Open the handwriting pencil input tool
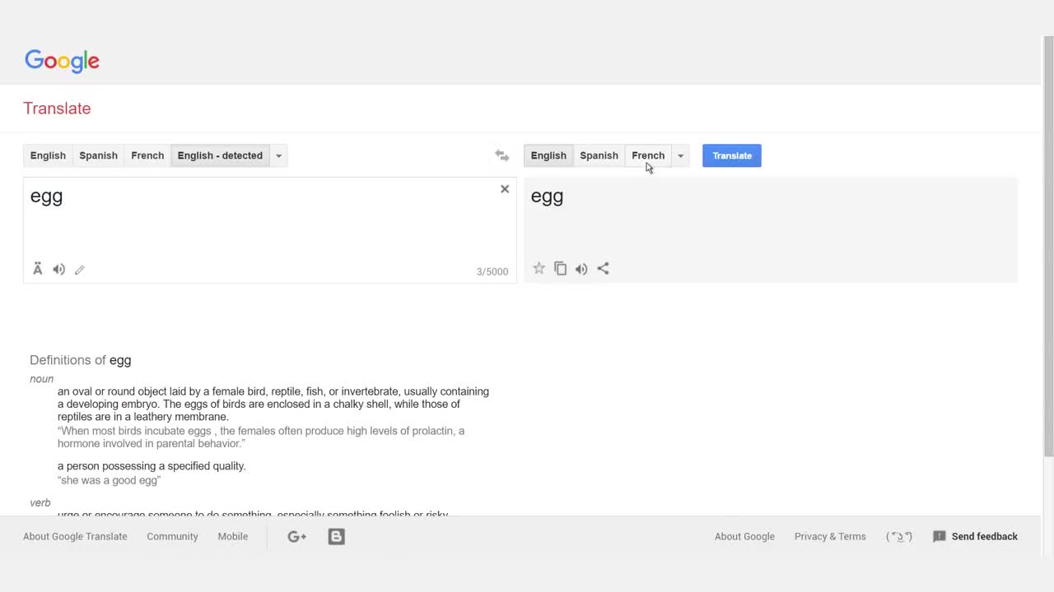The height and width of the screenshot is (592, 1054). (x=80, y=270)
